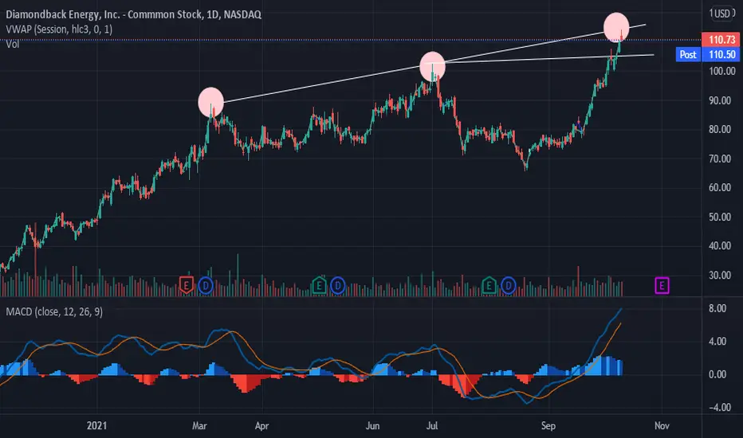Click the Diamondback Energy chart title
This screenshot has width=743, height=438.
pos(134,14)
